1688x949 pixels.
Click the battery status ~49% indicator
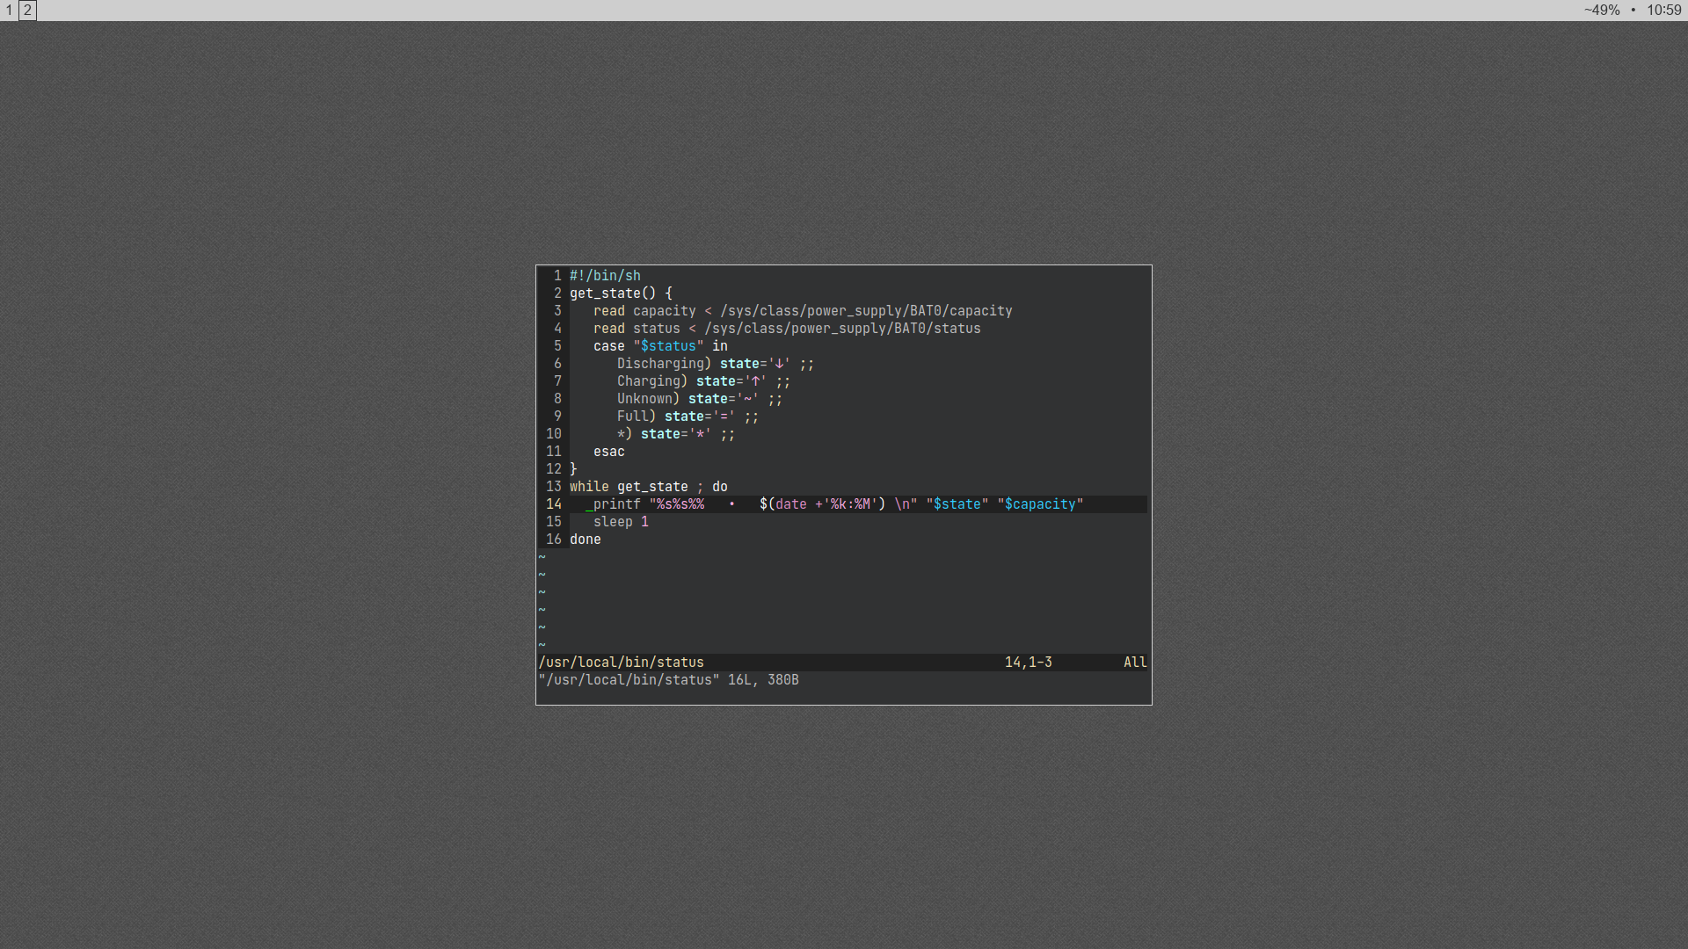tap(1602, 11)
